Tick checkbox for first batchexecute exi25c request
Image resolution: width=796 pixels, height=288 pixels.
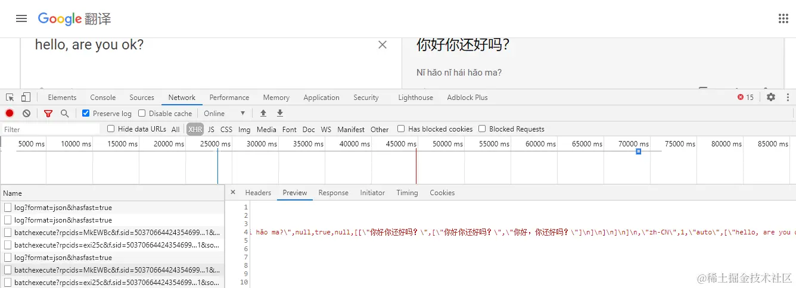8,245
